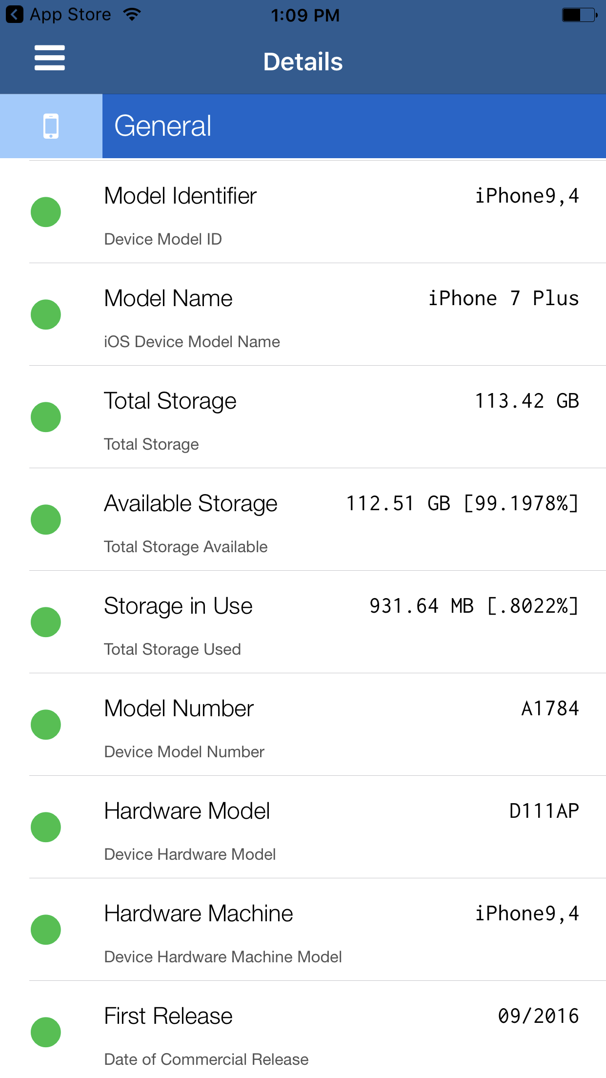The image size is (606, 1078).
Task: Open the Model Name row
Action: tap(317, 315)
